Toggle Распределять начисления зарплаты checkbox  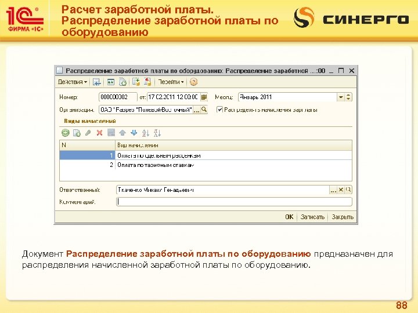point(219,110)
